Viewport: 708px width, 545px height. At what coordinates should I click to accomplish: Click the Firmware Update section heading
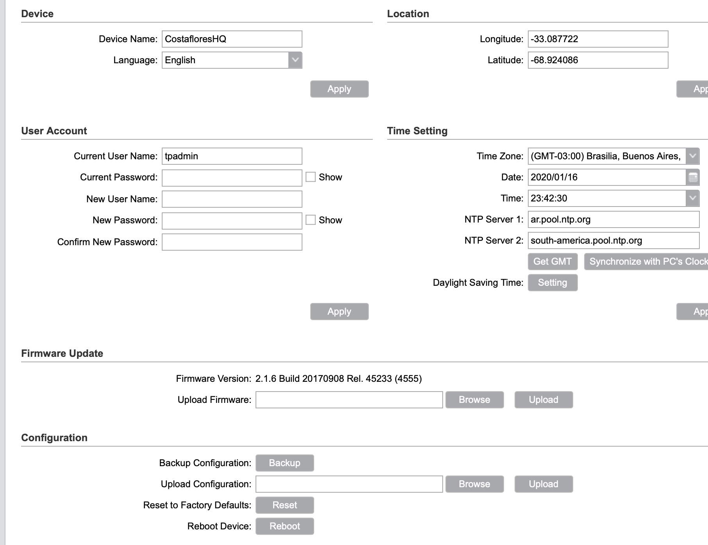click(x=62, y=353)
